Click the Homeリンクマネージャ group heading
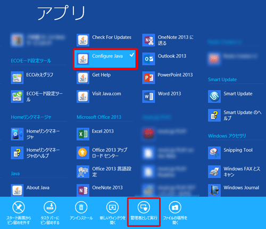266x229 pixels. tap(31, 117)
